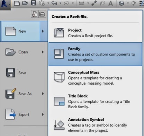Viewport: 144px width, 136px height.
Task: Click the Annotation Symbol diamond icon
Action: 59,125
